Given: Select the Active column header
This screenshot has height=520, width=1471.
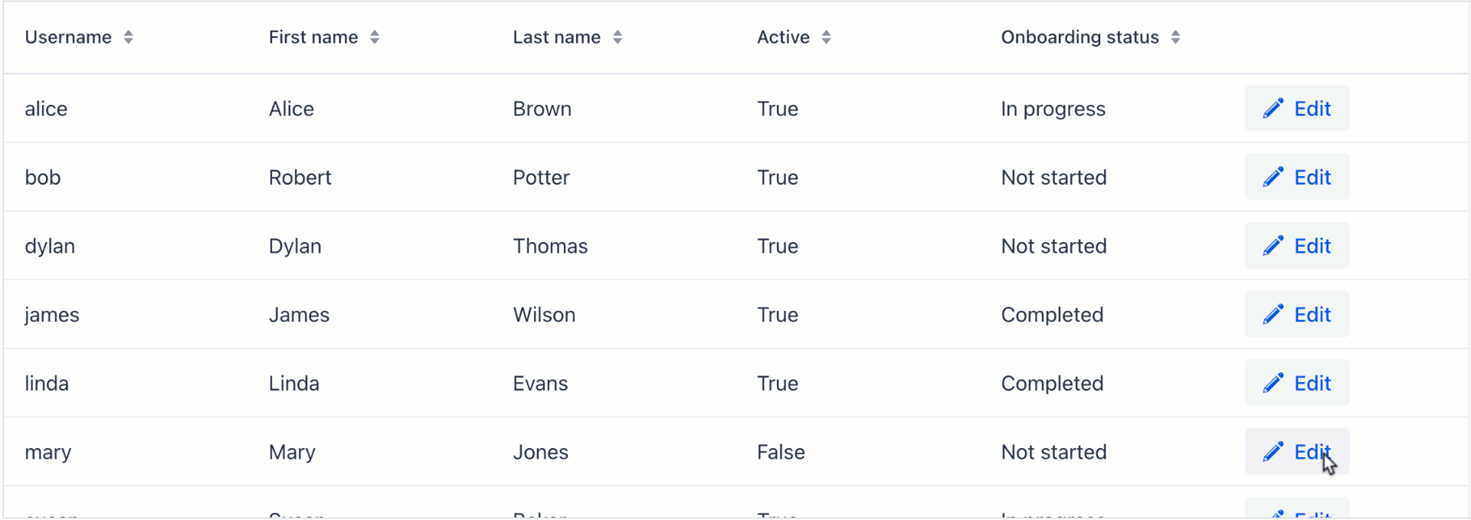Looking at the screenshot, I should [x=783, y=36].
